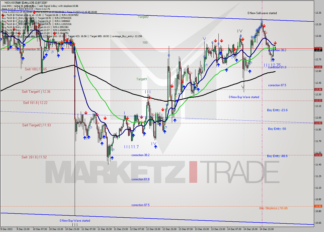The image size is (324, 232).
Task: Click '0 New Buy Wave started' near black average
Action: pos(244,97)
